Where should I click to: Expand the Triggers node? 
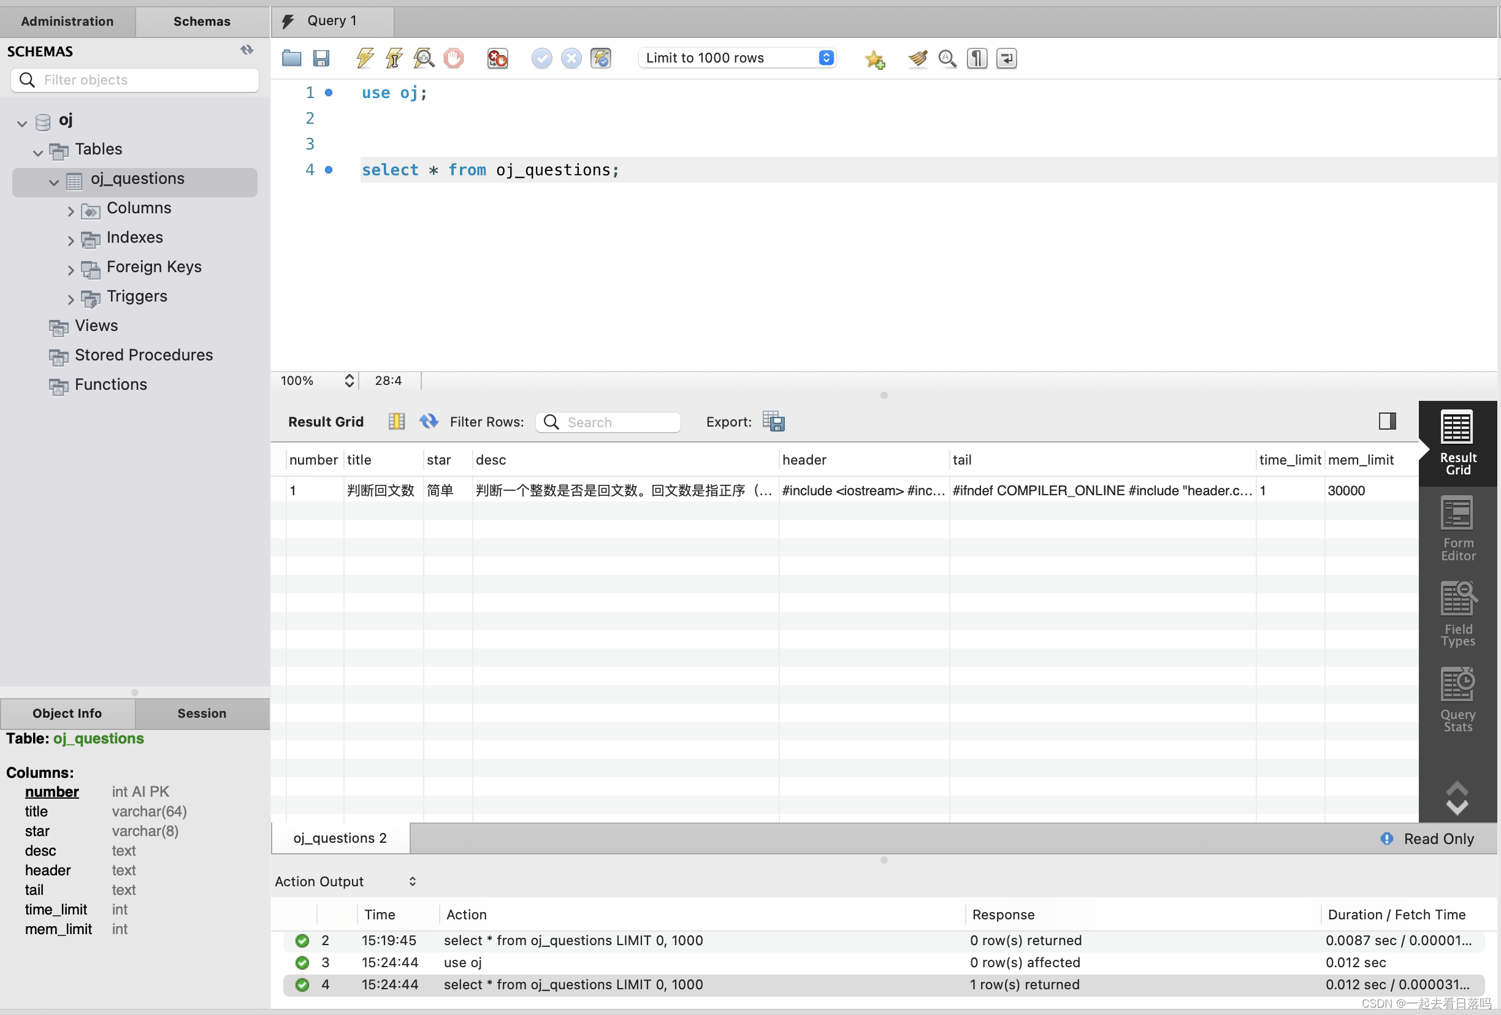71,300
